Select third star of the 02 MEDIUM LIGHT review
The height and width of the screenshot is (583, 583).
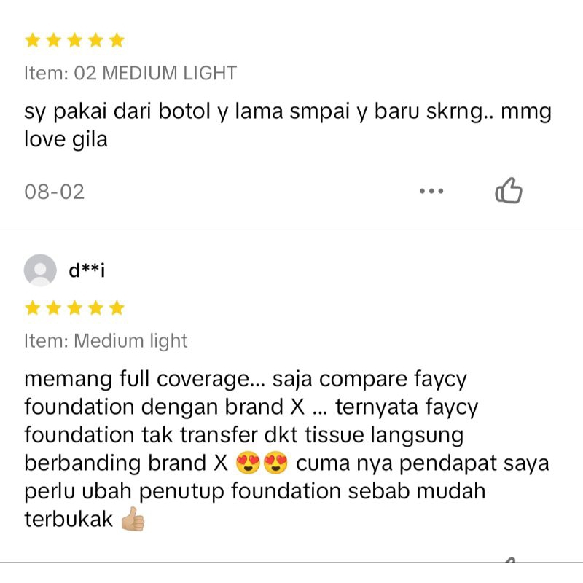75,40
